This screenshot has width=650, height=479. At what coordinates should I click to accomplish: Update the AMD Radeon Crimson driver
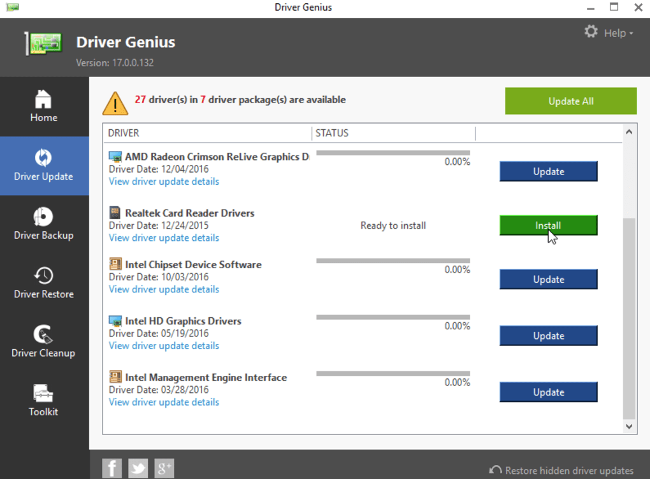[x=549, y=171]
